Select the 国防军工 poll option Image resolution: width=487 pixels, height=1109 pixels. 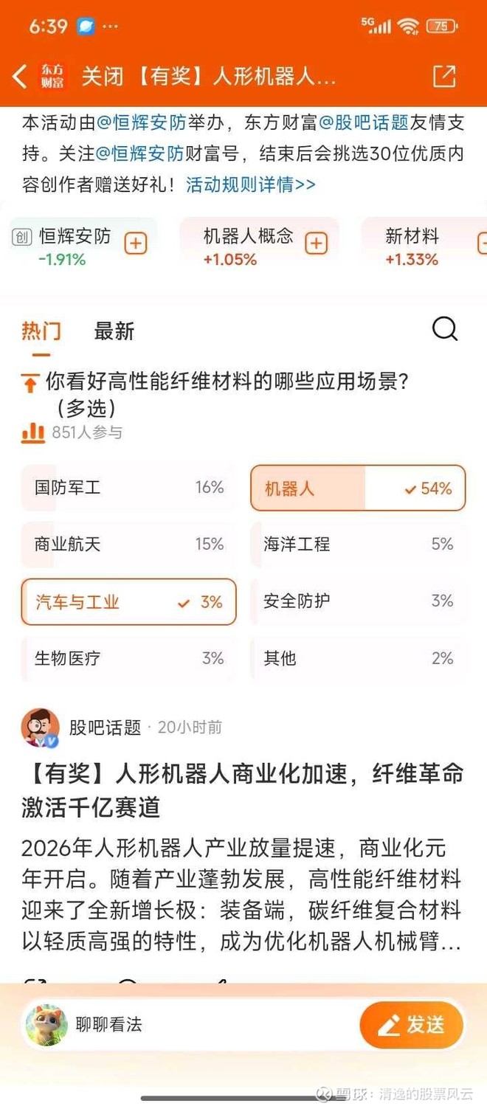pyautogui.click(x=128, y=488)
